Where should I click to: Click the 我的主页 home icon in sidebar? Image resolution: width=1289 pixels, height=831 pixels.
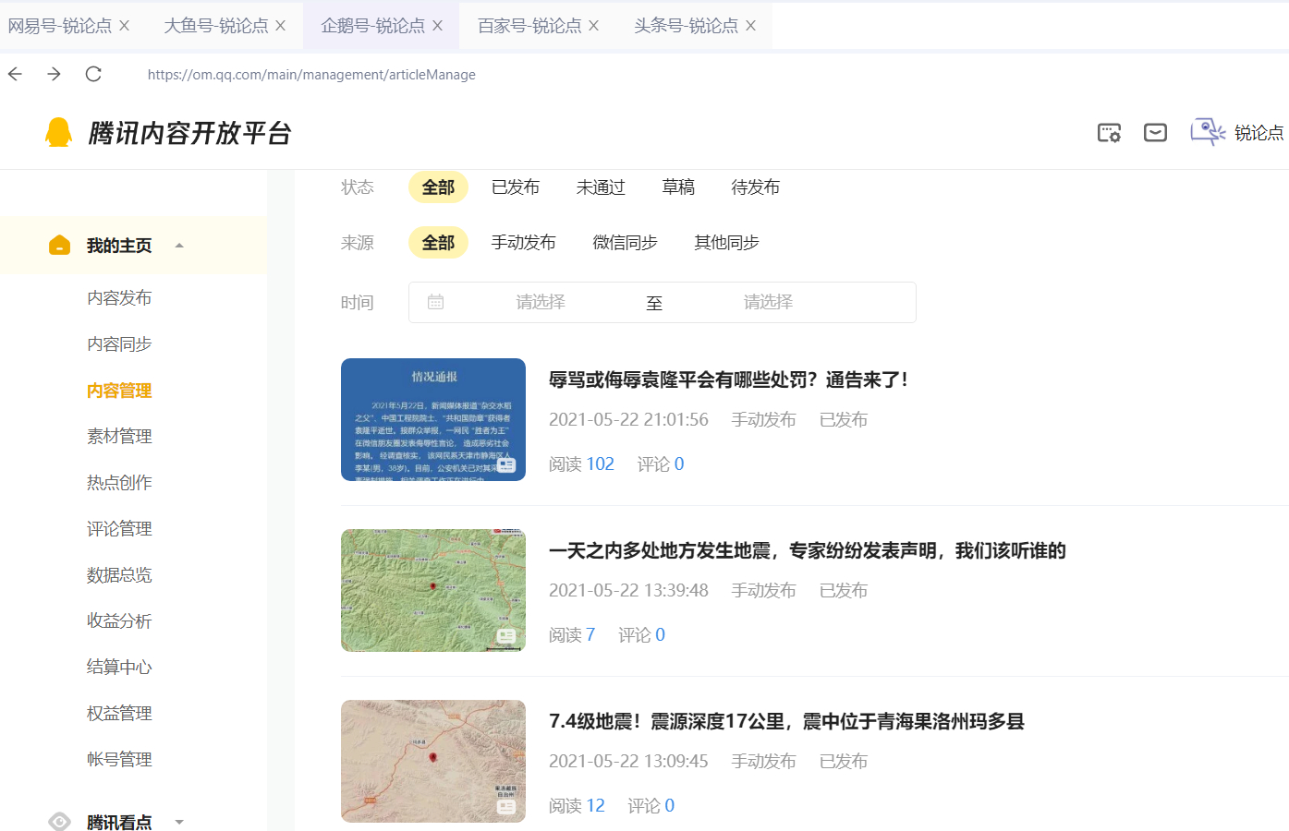(x=59, y=245)
